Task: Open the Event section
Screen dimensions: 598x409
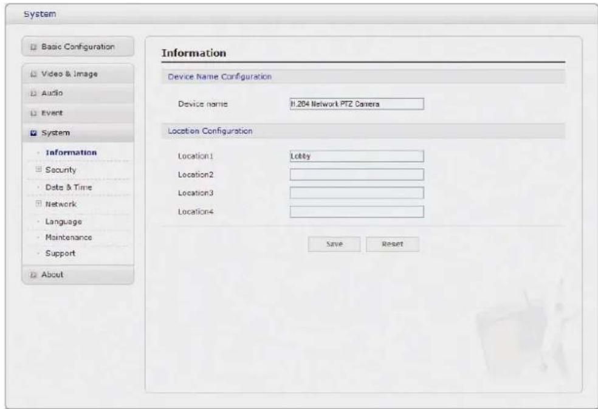Action: [78, 113]
